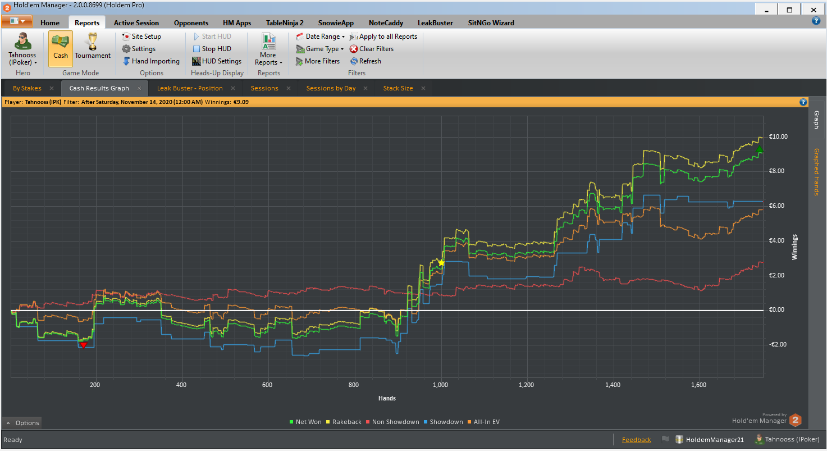Open the More Reports dropdown
The height and width of the screenshot is (451, 827).
point(268,49)
